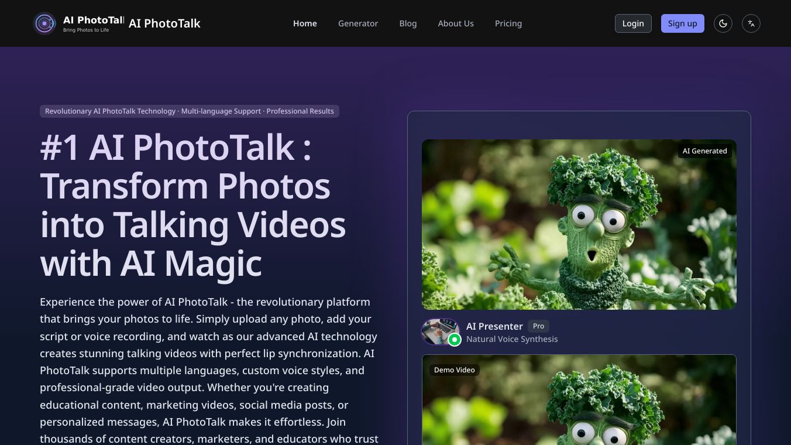Toggle dark mode with the moon icon
791x445 pixels.
point(723,23)
